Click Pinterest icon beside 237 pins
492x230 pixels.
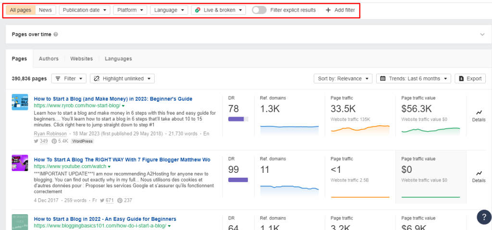pos(120,200)
